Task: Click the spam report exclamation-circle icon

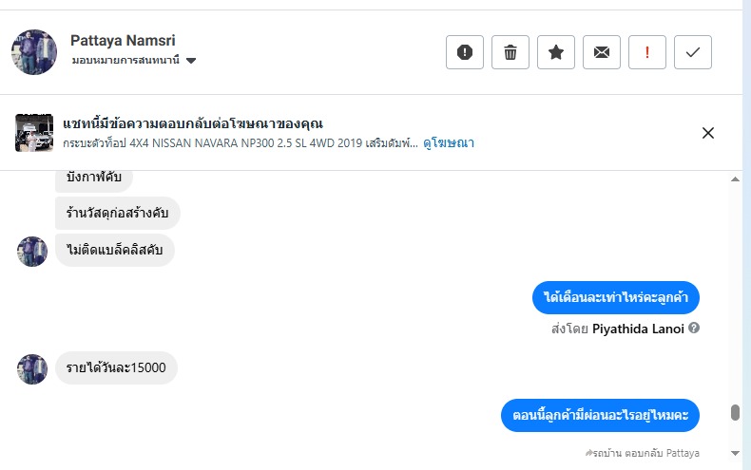Action: pos(465,52)
